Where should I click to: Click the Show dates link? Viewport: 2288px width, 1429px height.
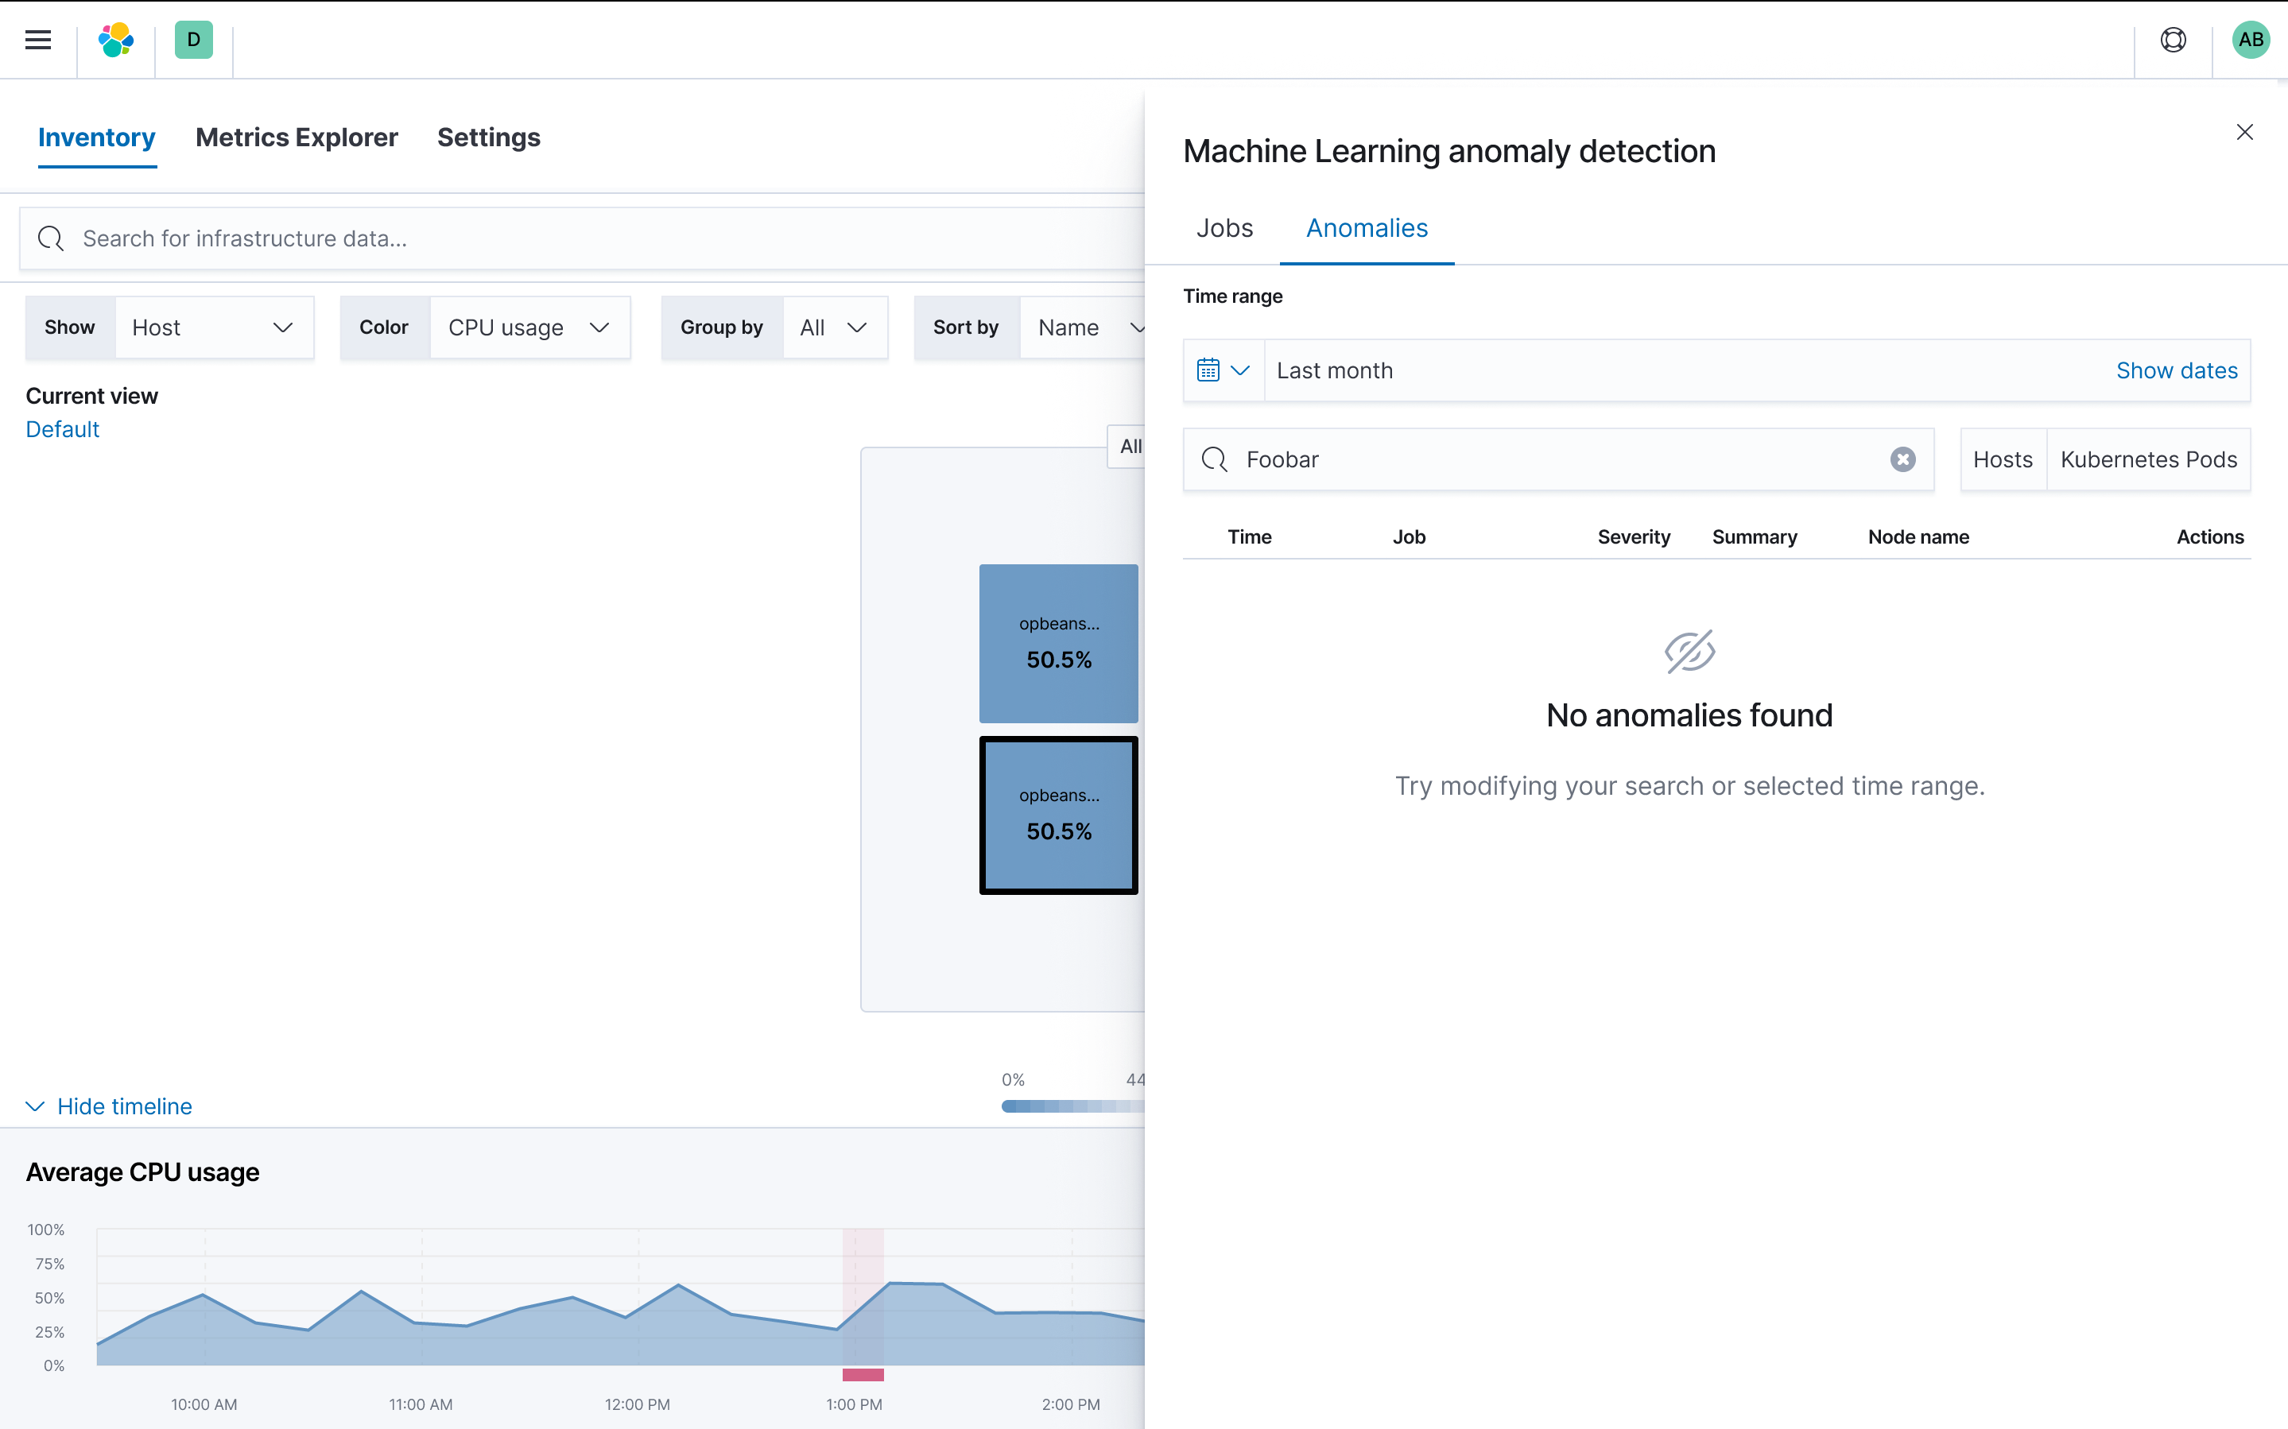pos(2177,370)
